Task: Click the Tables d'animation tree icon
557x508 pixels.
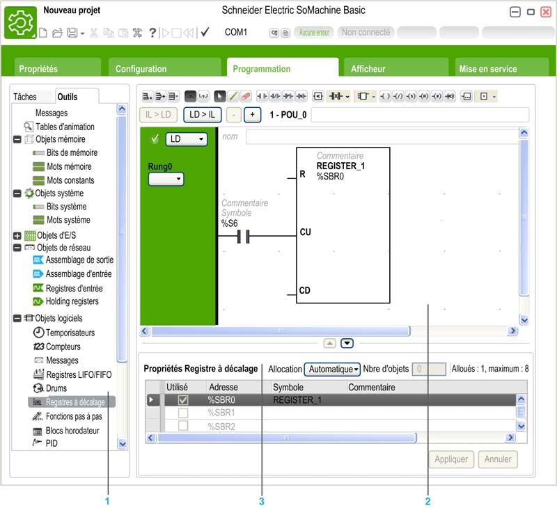Action: coord(29,127)
